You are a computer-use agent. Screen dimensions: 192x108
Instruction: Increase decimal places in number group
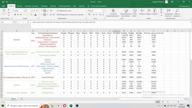coord(100,15)
